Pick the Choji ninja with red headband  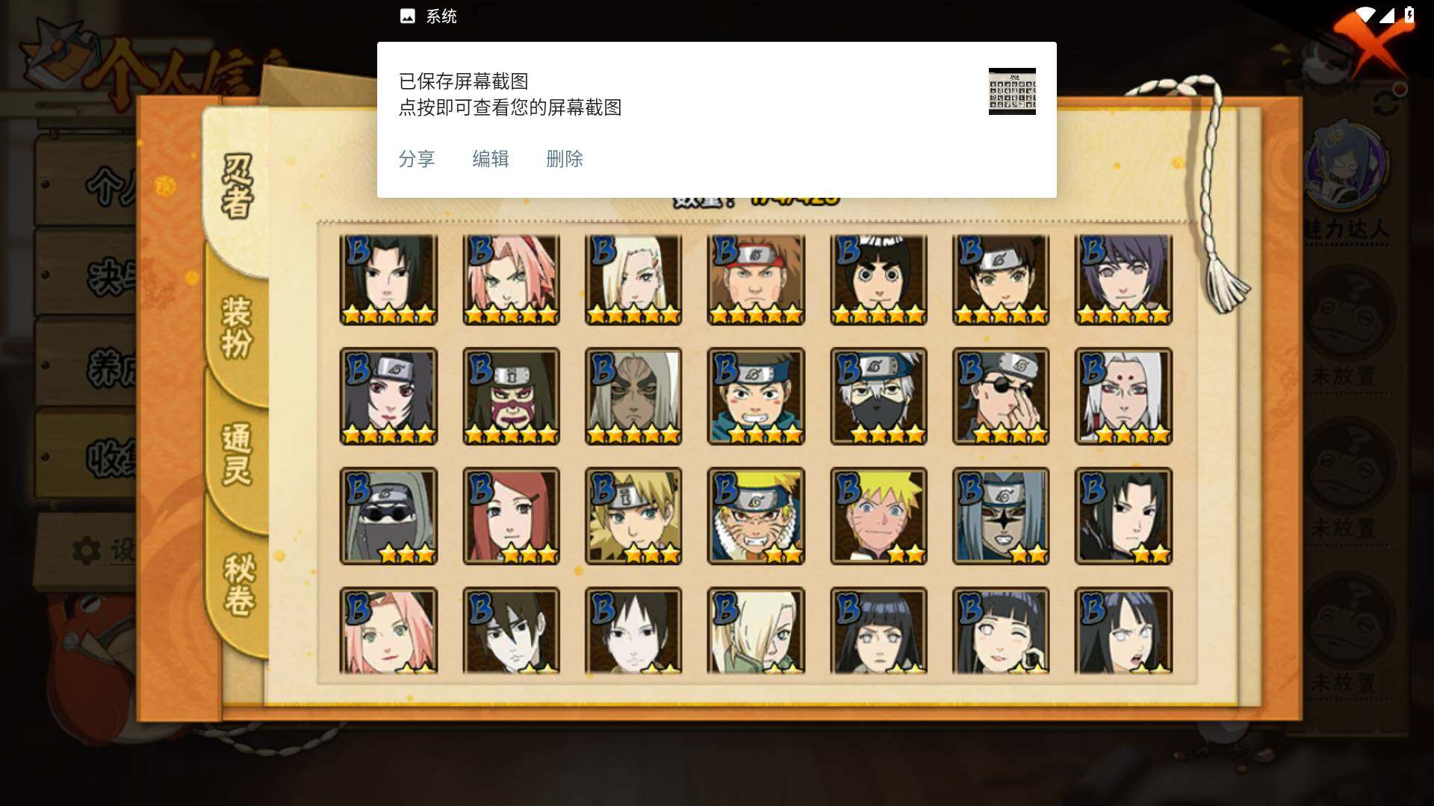point(756,280)
